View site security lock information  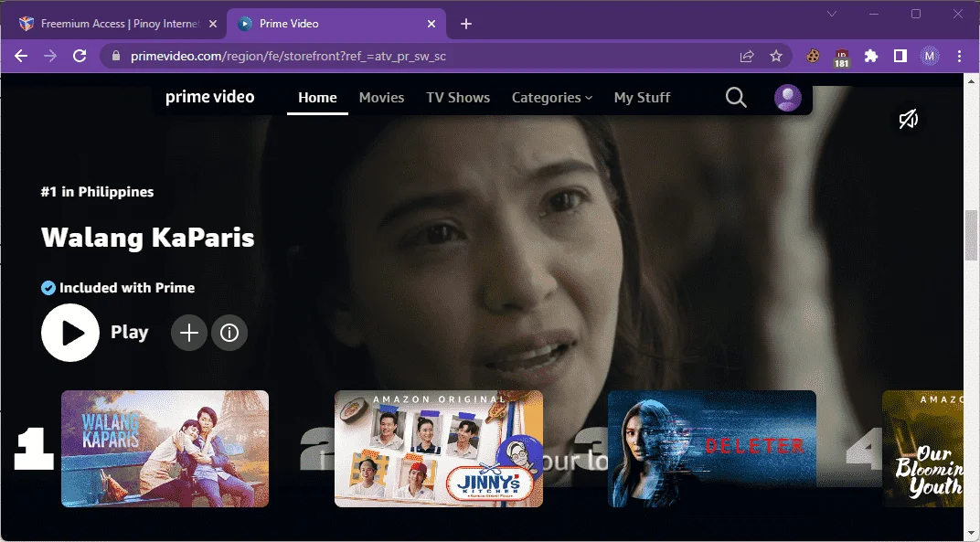pyautogui.click(x=115, y=57)
